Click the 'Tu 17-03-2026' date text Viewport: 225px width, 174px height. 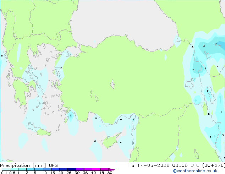(149, 165)
